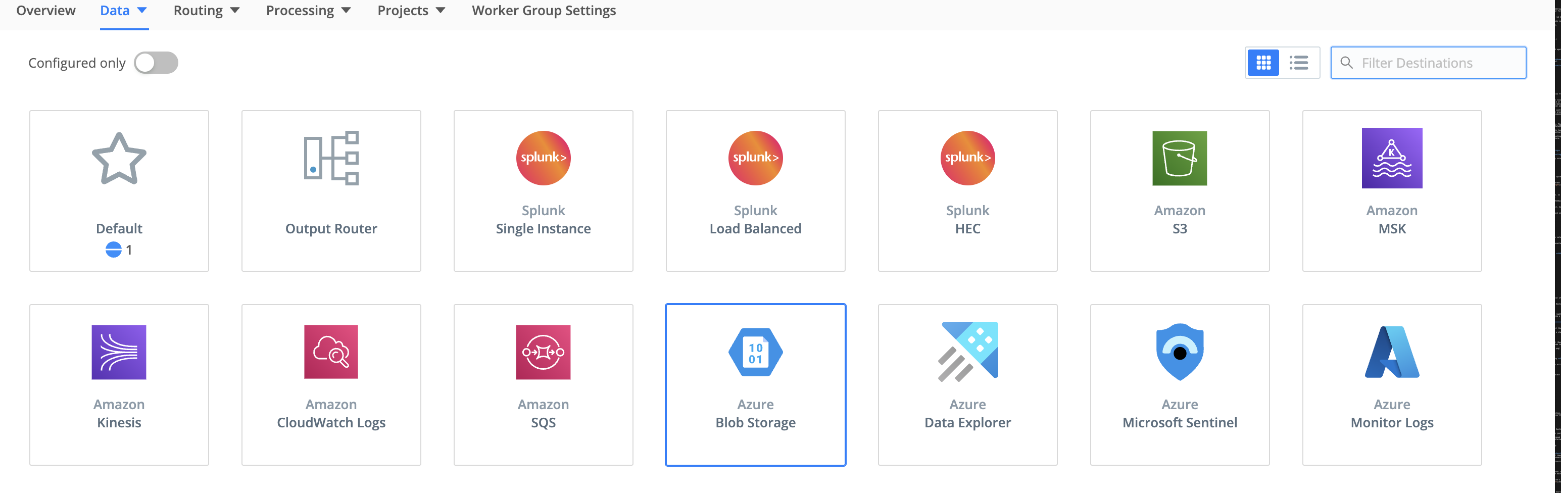1561x493 pixels.
Task: Open Worker Group Settings
Action: (x=544, y=10)
